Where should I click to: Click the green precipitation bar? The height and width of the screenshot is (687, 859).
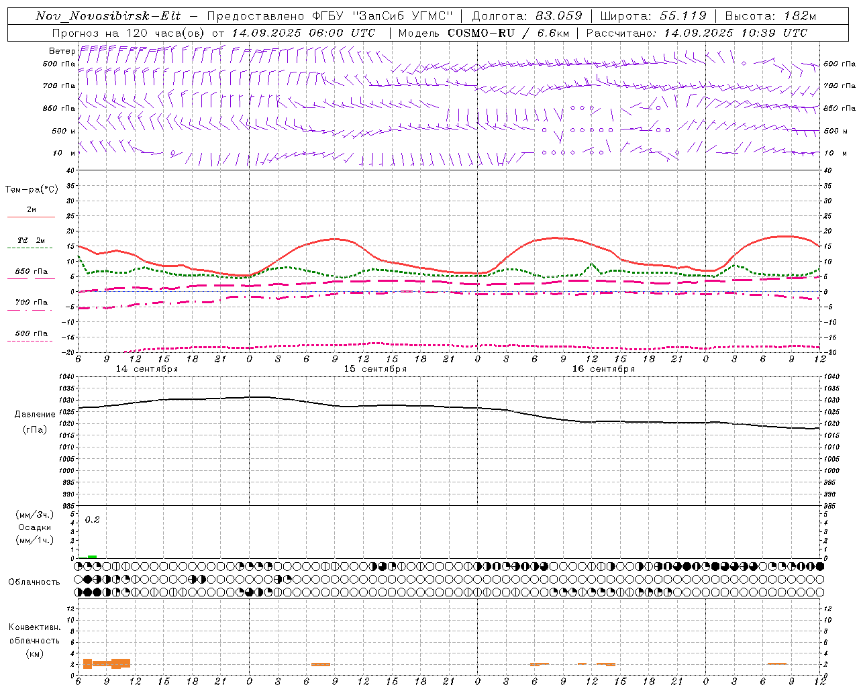tap(92, 557)
